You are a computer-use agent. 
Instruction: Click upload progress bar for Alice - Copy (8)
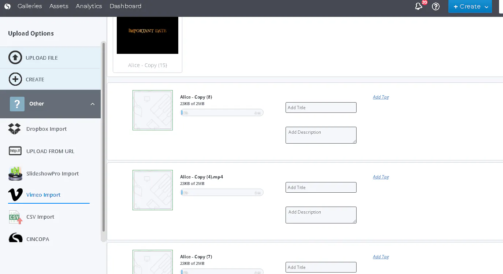pos(222,113)
